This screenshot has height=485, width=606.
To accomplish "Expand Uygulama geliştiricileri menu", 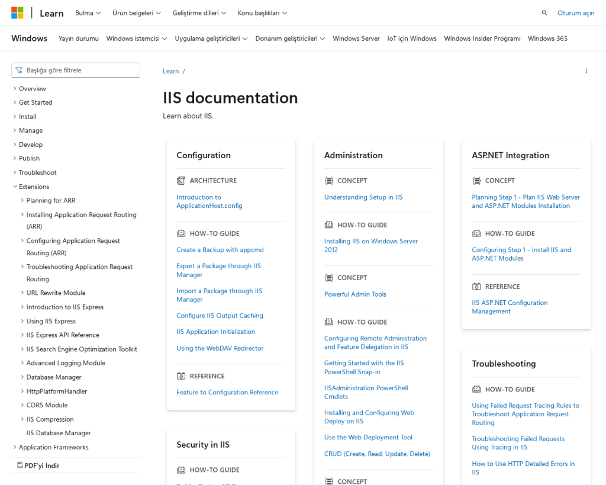I will click(211, 38).
